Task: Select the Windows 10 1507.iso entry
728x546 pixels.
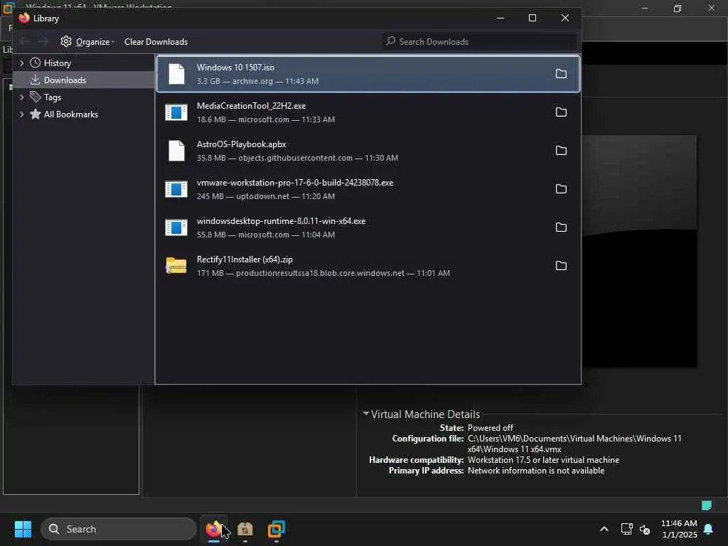Action: point(368,74)
